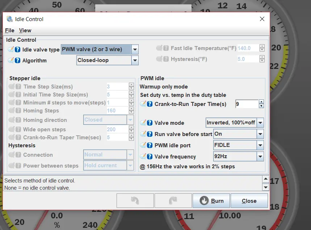
Task: Click the 'Warmup only mode' text
Action: coord(164,87)
